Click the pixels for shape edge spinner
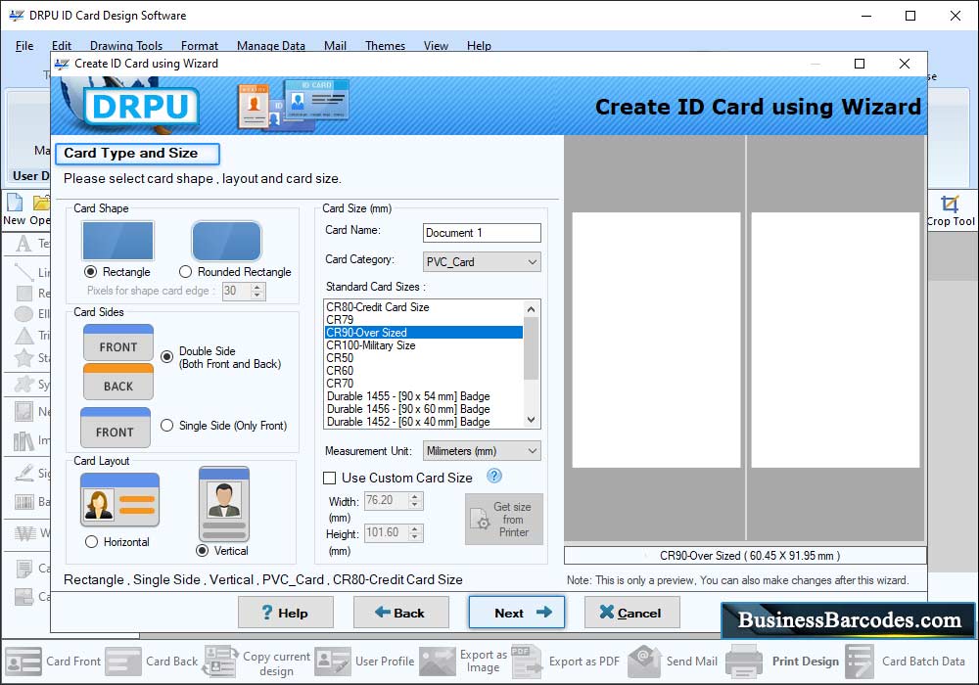Screen dimensions: 979x685 [244, 291]
